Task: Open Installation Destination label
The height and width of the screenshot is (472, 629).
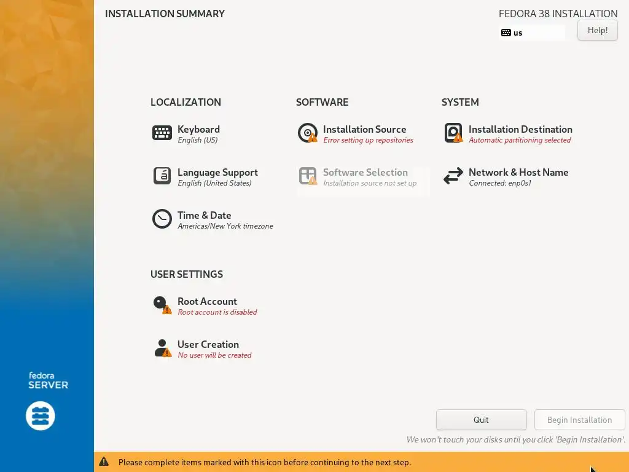Action: (520, 129)
